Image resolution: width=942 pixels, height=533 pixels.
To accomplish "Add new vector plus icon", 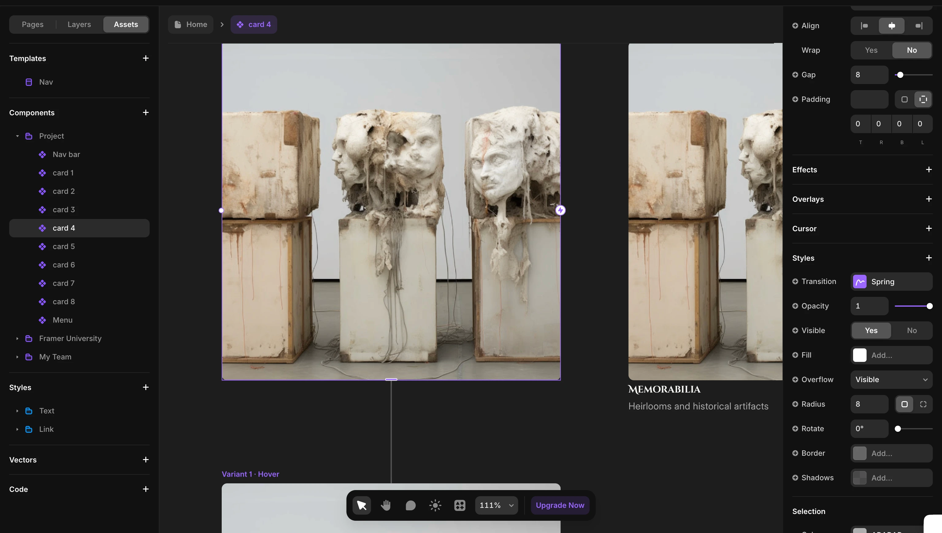I will (146, 460).
